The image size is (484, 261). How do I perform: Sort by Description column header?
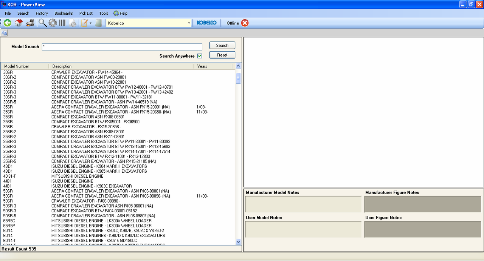(x=121, y=66)
